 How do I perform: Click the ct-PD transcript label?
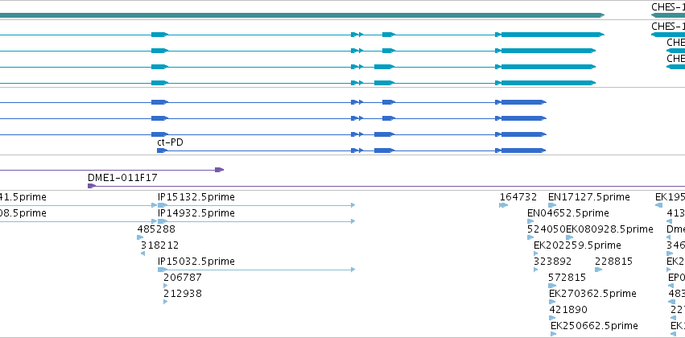point(170,142)
